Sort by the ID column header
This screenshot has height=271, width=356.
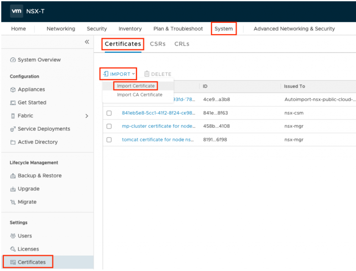pos(205,86)
